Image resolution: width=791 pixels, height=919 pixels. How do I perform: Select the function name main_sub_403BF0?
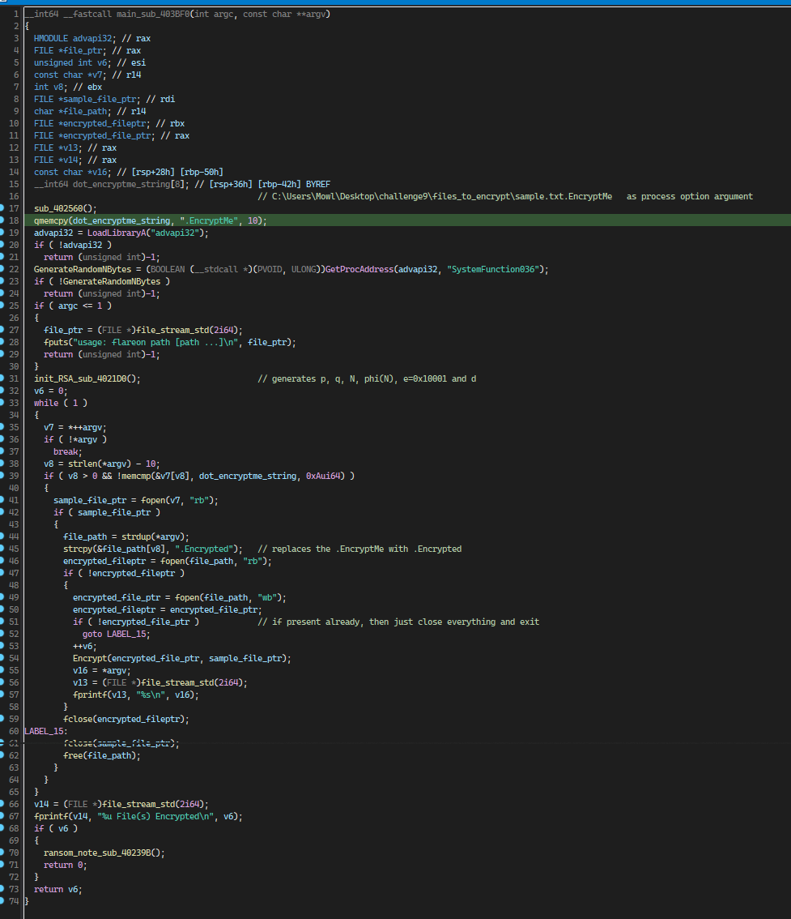click(x=151, y=14)
